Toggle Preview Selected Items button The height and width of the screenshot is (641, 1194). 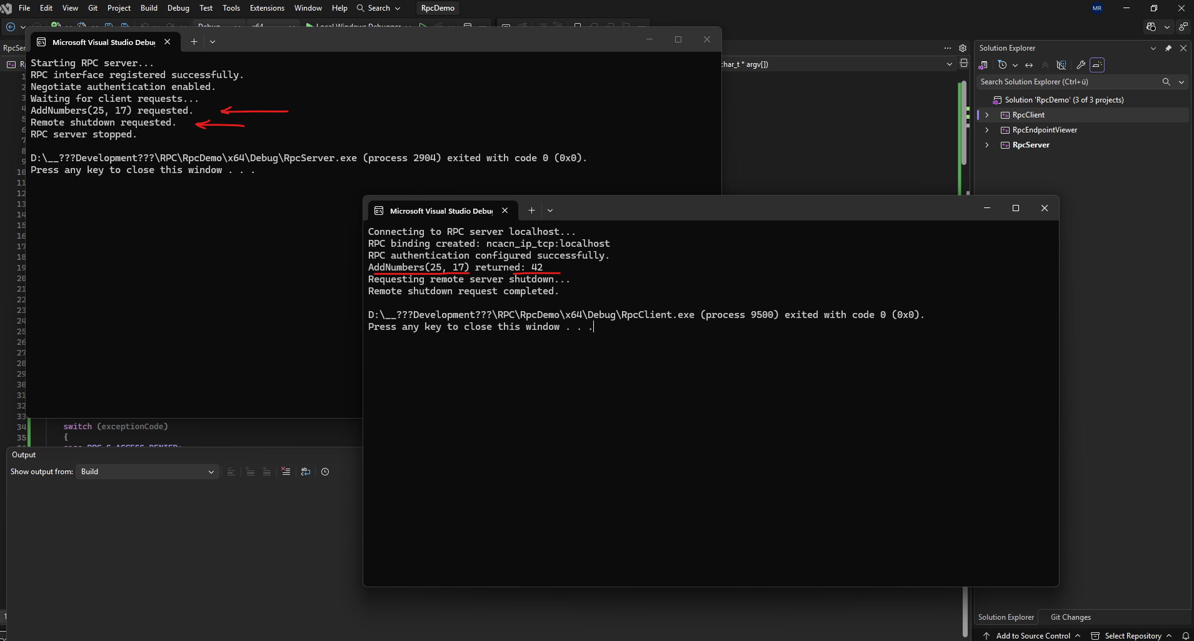1097,65
